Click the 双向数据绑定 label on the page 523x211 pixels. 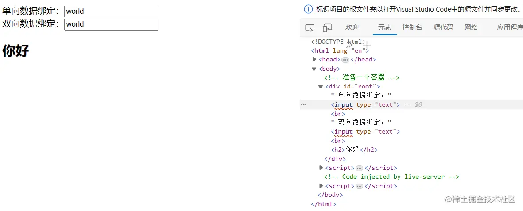31,24
